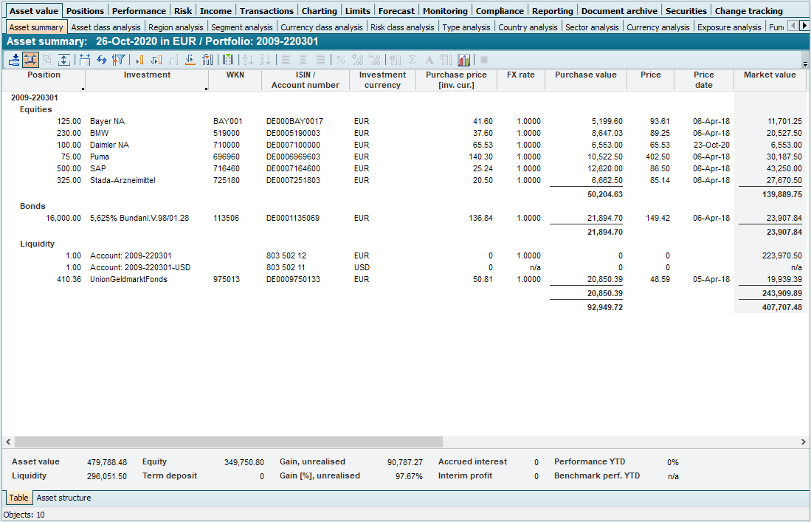Open the toolbar overflow options arrow
This screenshot has width=811, height=522.
805,64
